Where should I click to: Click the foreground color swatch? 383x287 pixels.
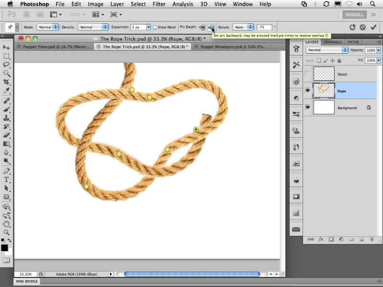(x=4, y=248)
